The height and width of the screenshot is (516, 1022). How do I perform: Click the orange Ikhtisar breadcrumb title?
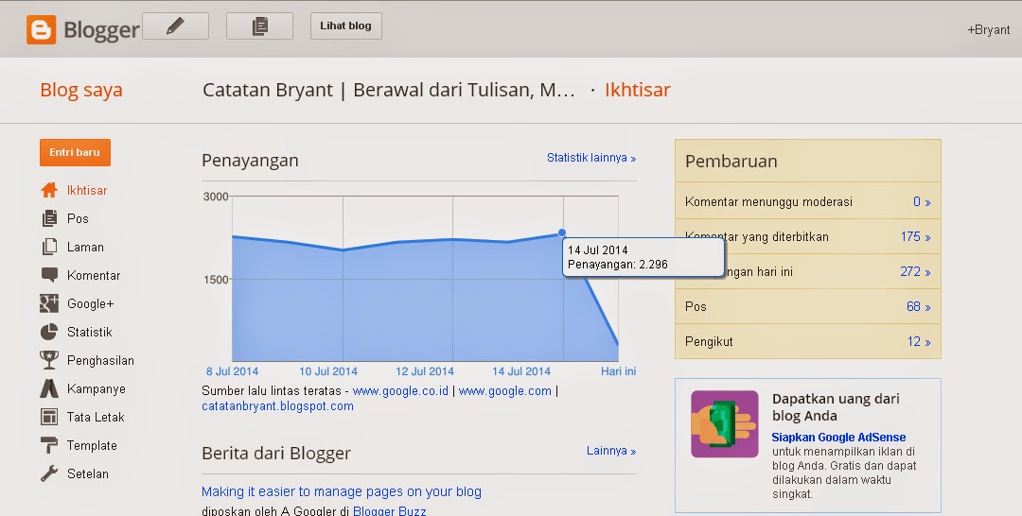coord(638,90)
